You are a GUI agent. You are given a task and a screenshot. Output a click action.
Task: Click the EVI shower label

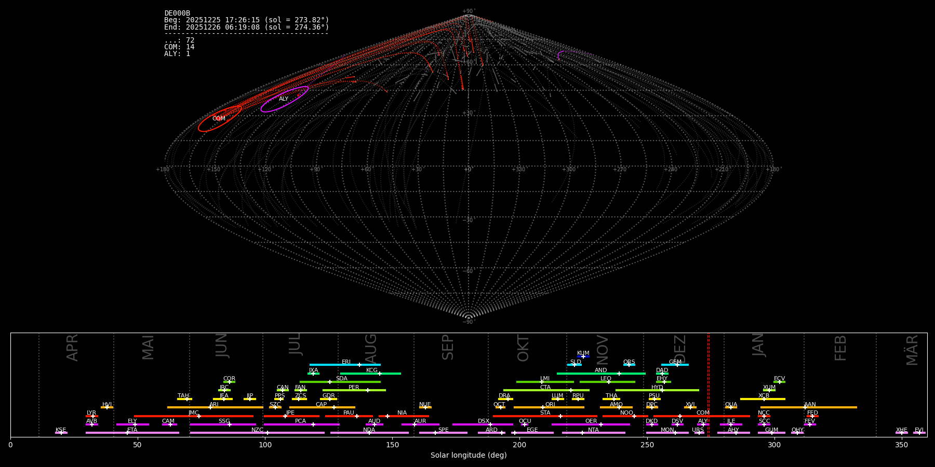919,430
